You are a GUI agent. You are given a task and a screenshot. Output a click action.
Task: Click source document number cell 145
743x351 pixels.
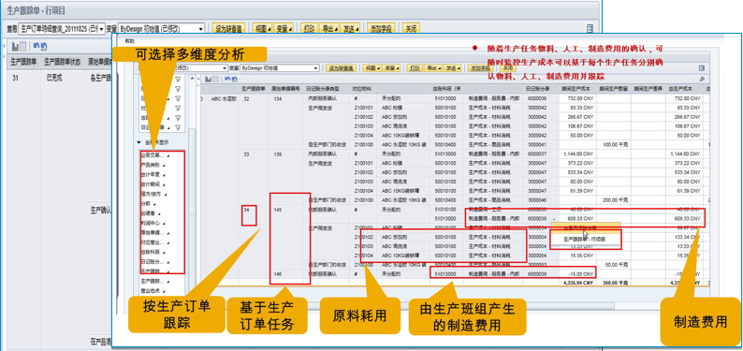tap(278, 210)
